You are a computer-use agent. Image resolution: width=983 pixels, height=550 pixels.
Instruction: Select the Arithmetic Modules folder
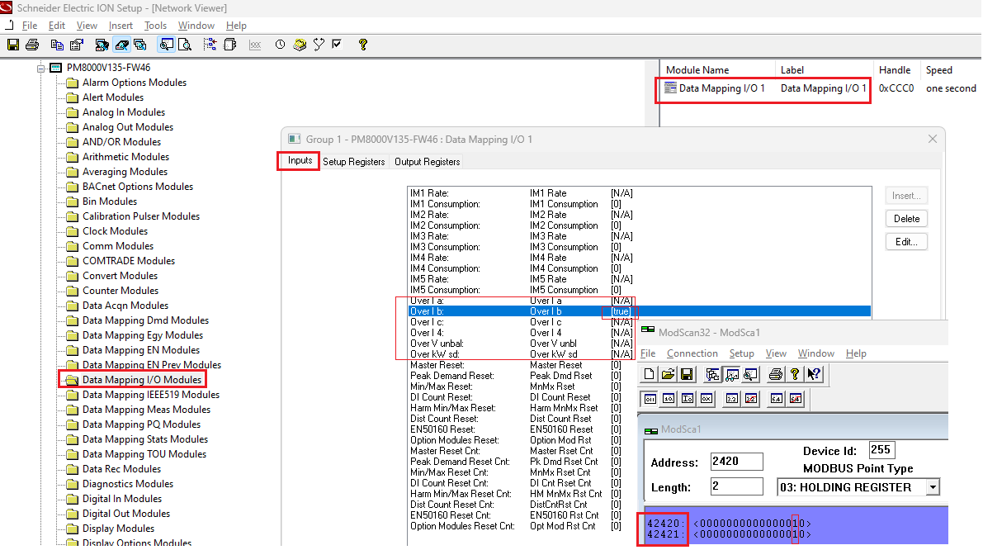pos(125,157)
